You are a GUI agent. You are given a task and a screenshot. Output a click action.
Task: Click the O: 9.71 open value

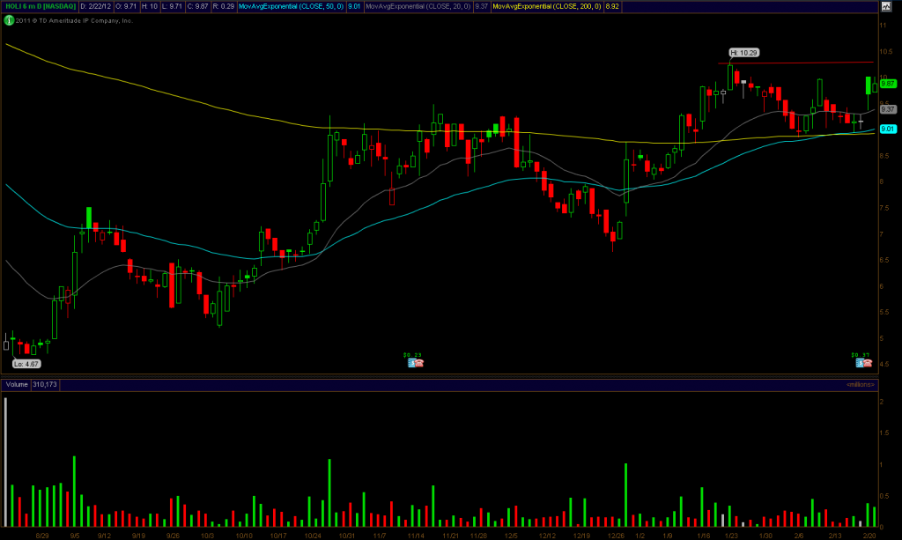[126, 6]
